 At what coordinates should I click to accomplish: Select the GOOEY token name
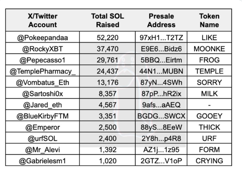point(209,116)
